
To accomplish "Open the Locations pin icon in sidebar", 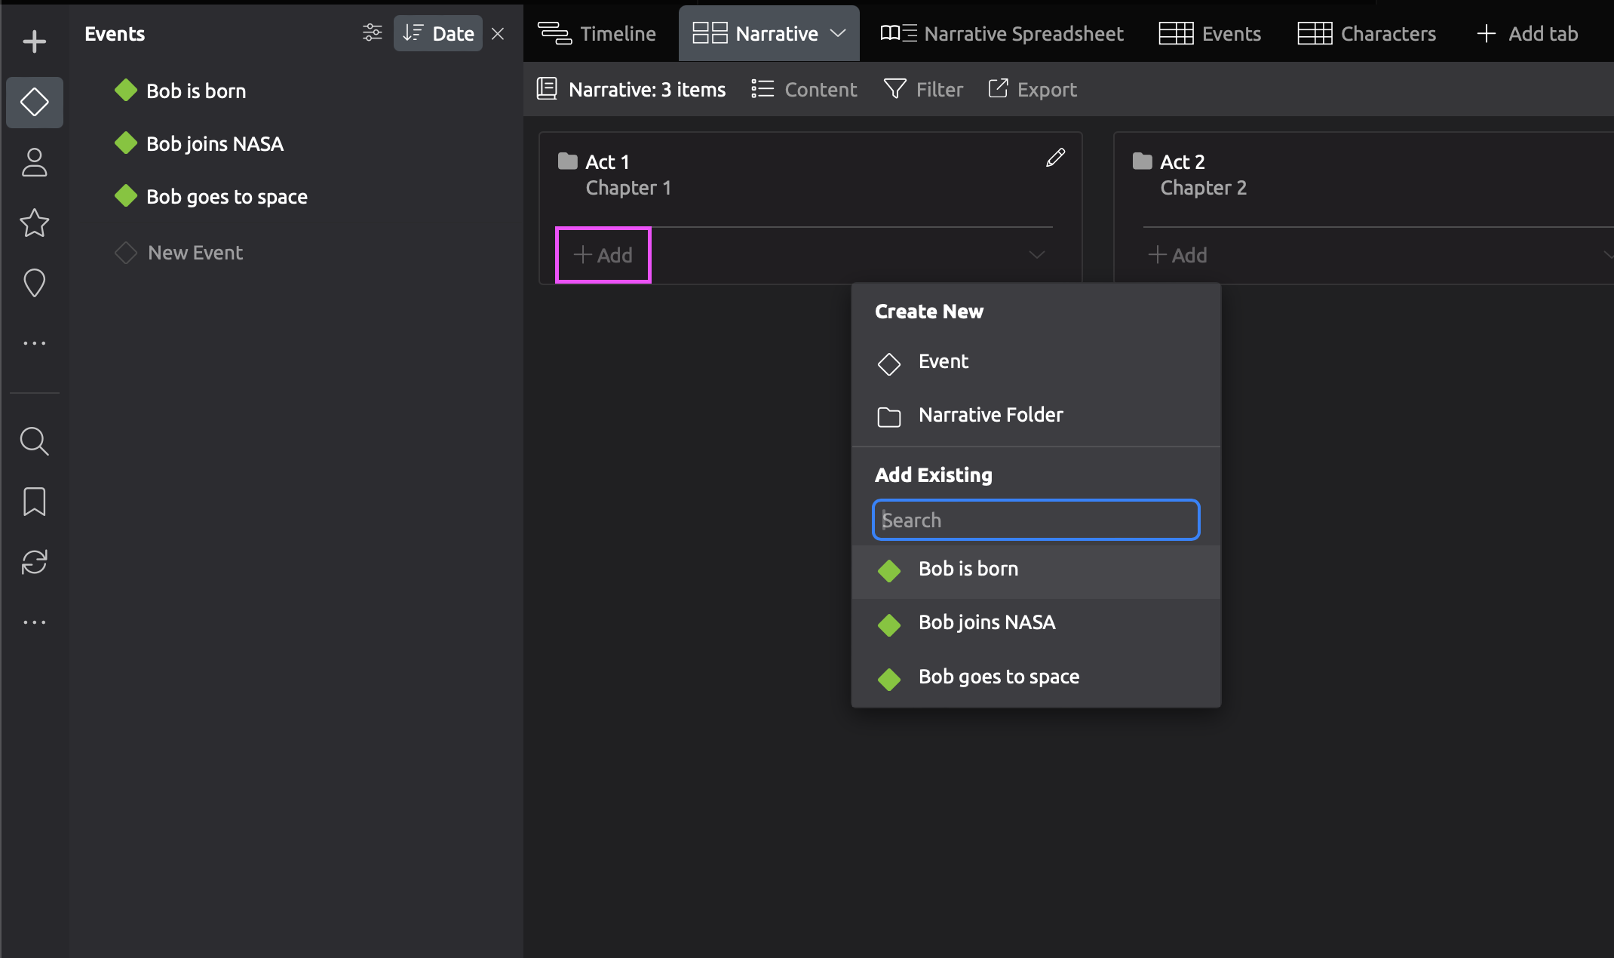I will pyautogui.click(x=34, y=283).
